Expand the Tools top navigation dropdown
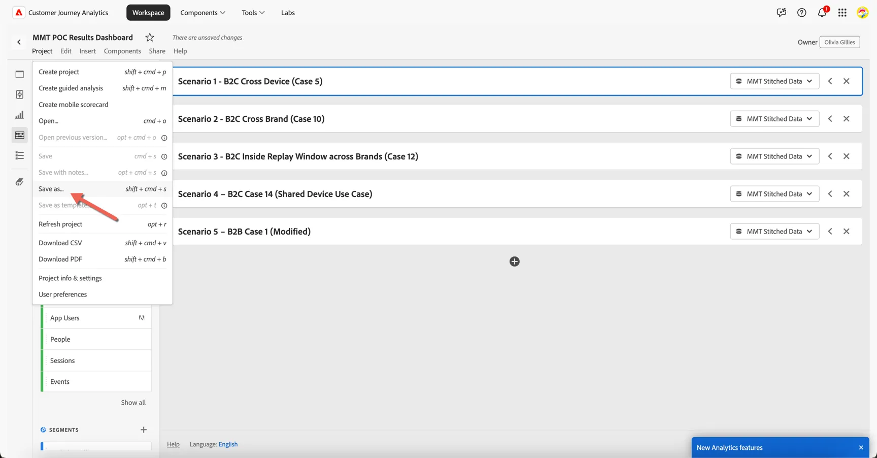Image resolution: width=877 pixels, height=458 pixels. pos(253,13)
